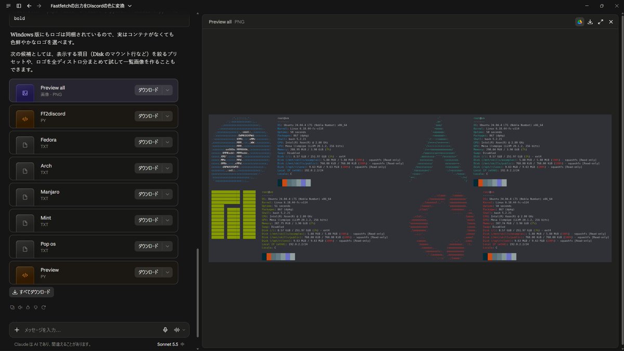Open download options for Mint
This screenshot has height=351, width=624.
pyautogui.click(x=167, y=220)
